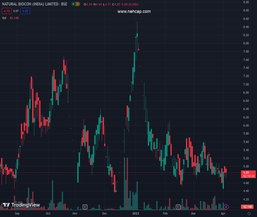Image resolution: width=257 pixels, height=217 pixels.
Task: Open the earnings 'E' marker near November
Action: coord(85,207)
